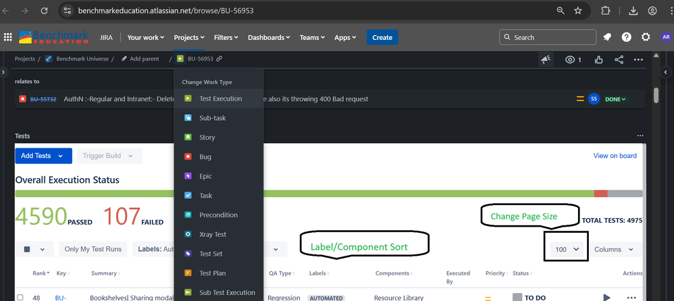Screen dimensions: 674x301
Task: Open Your work dropdown
Action: pos(146,37)
